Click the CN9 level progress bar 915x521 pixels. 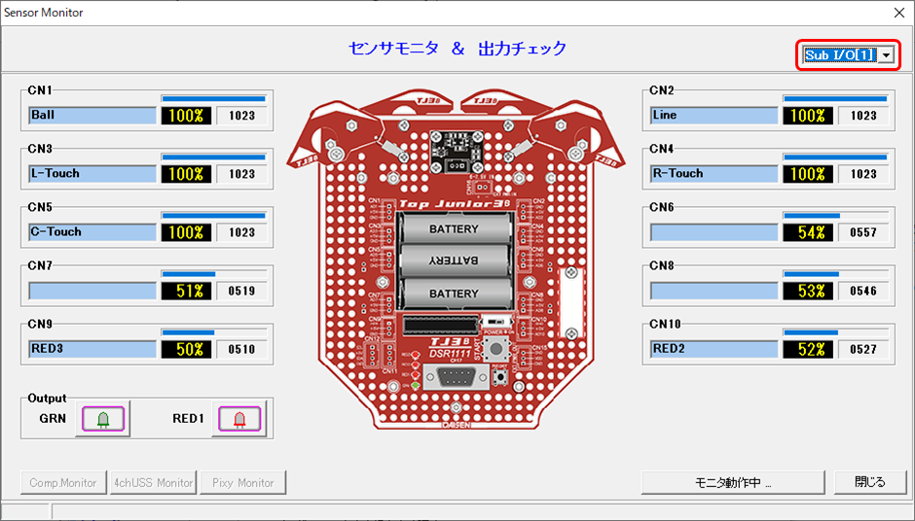point(213,332)
